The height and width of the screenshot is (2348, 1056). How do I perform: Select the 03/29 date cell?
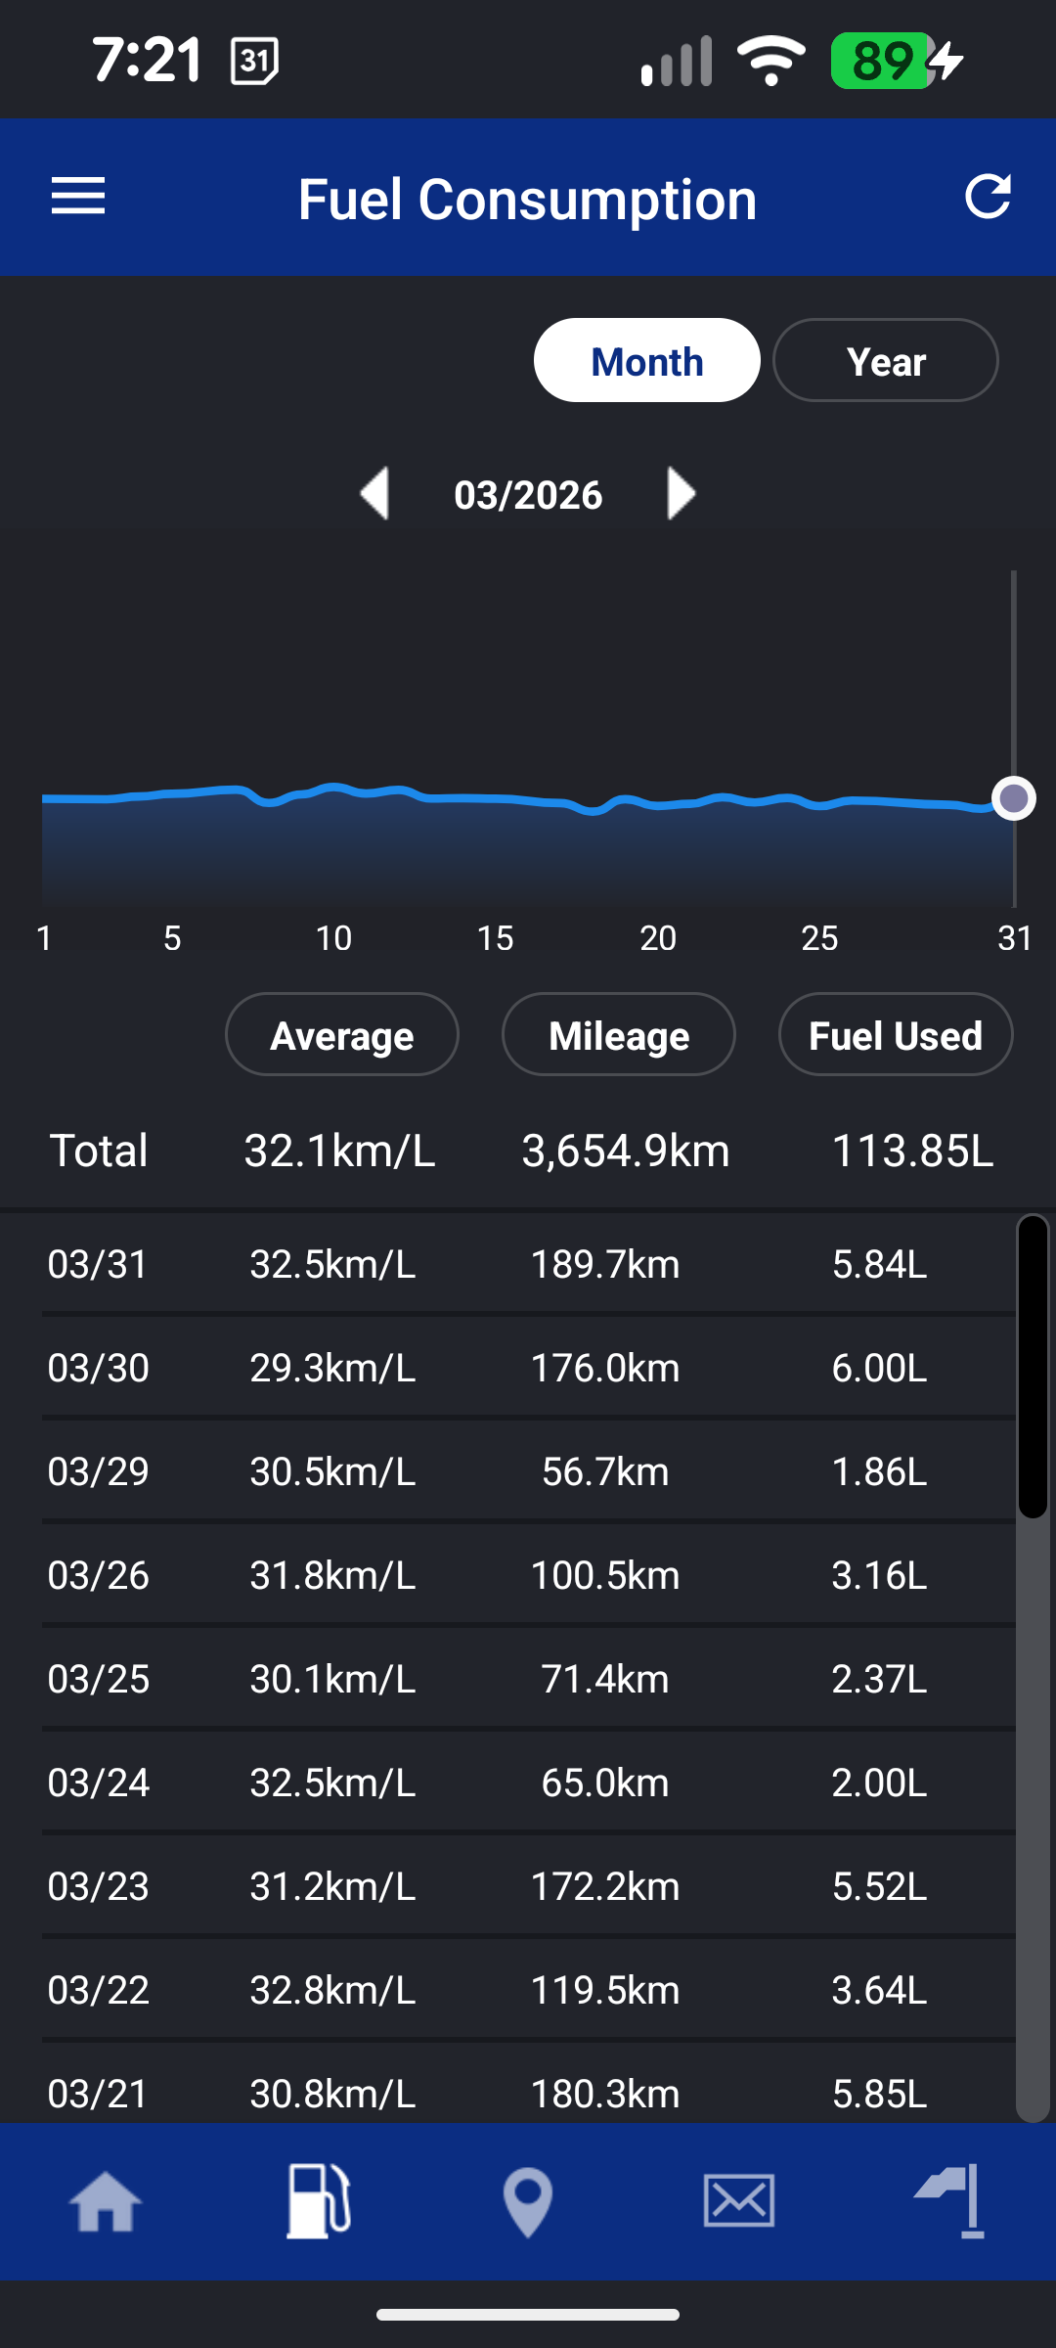point(98,1471)
